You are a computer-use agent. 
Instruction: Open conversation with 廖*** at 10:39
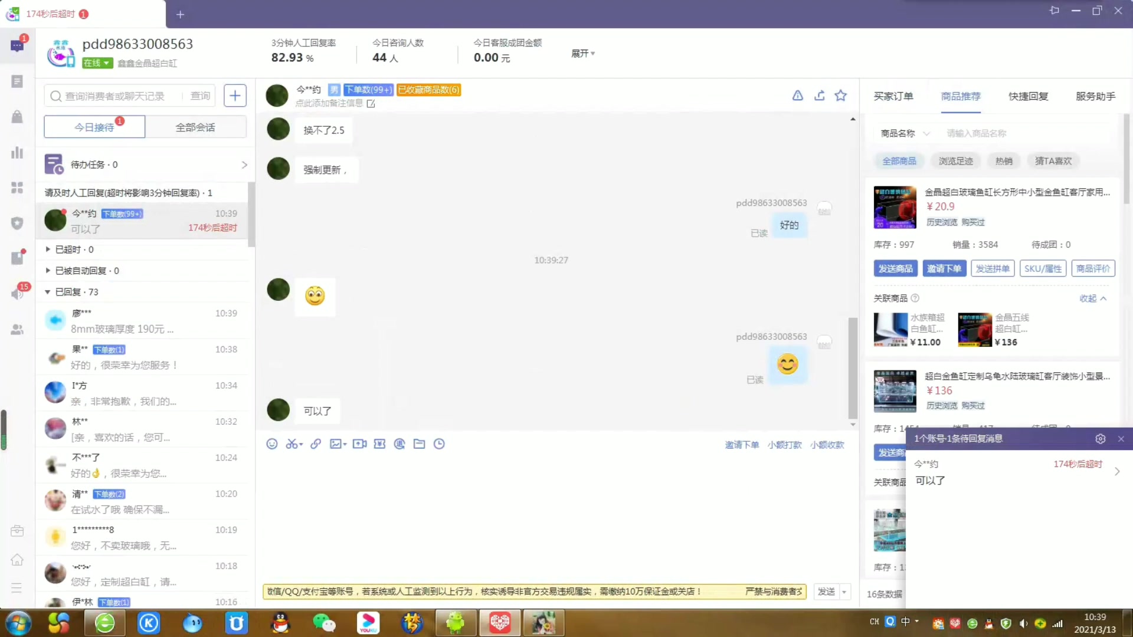(x=142, y=321)
